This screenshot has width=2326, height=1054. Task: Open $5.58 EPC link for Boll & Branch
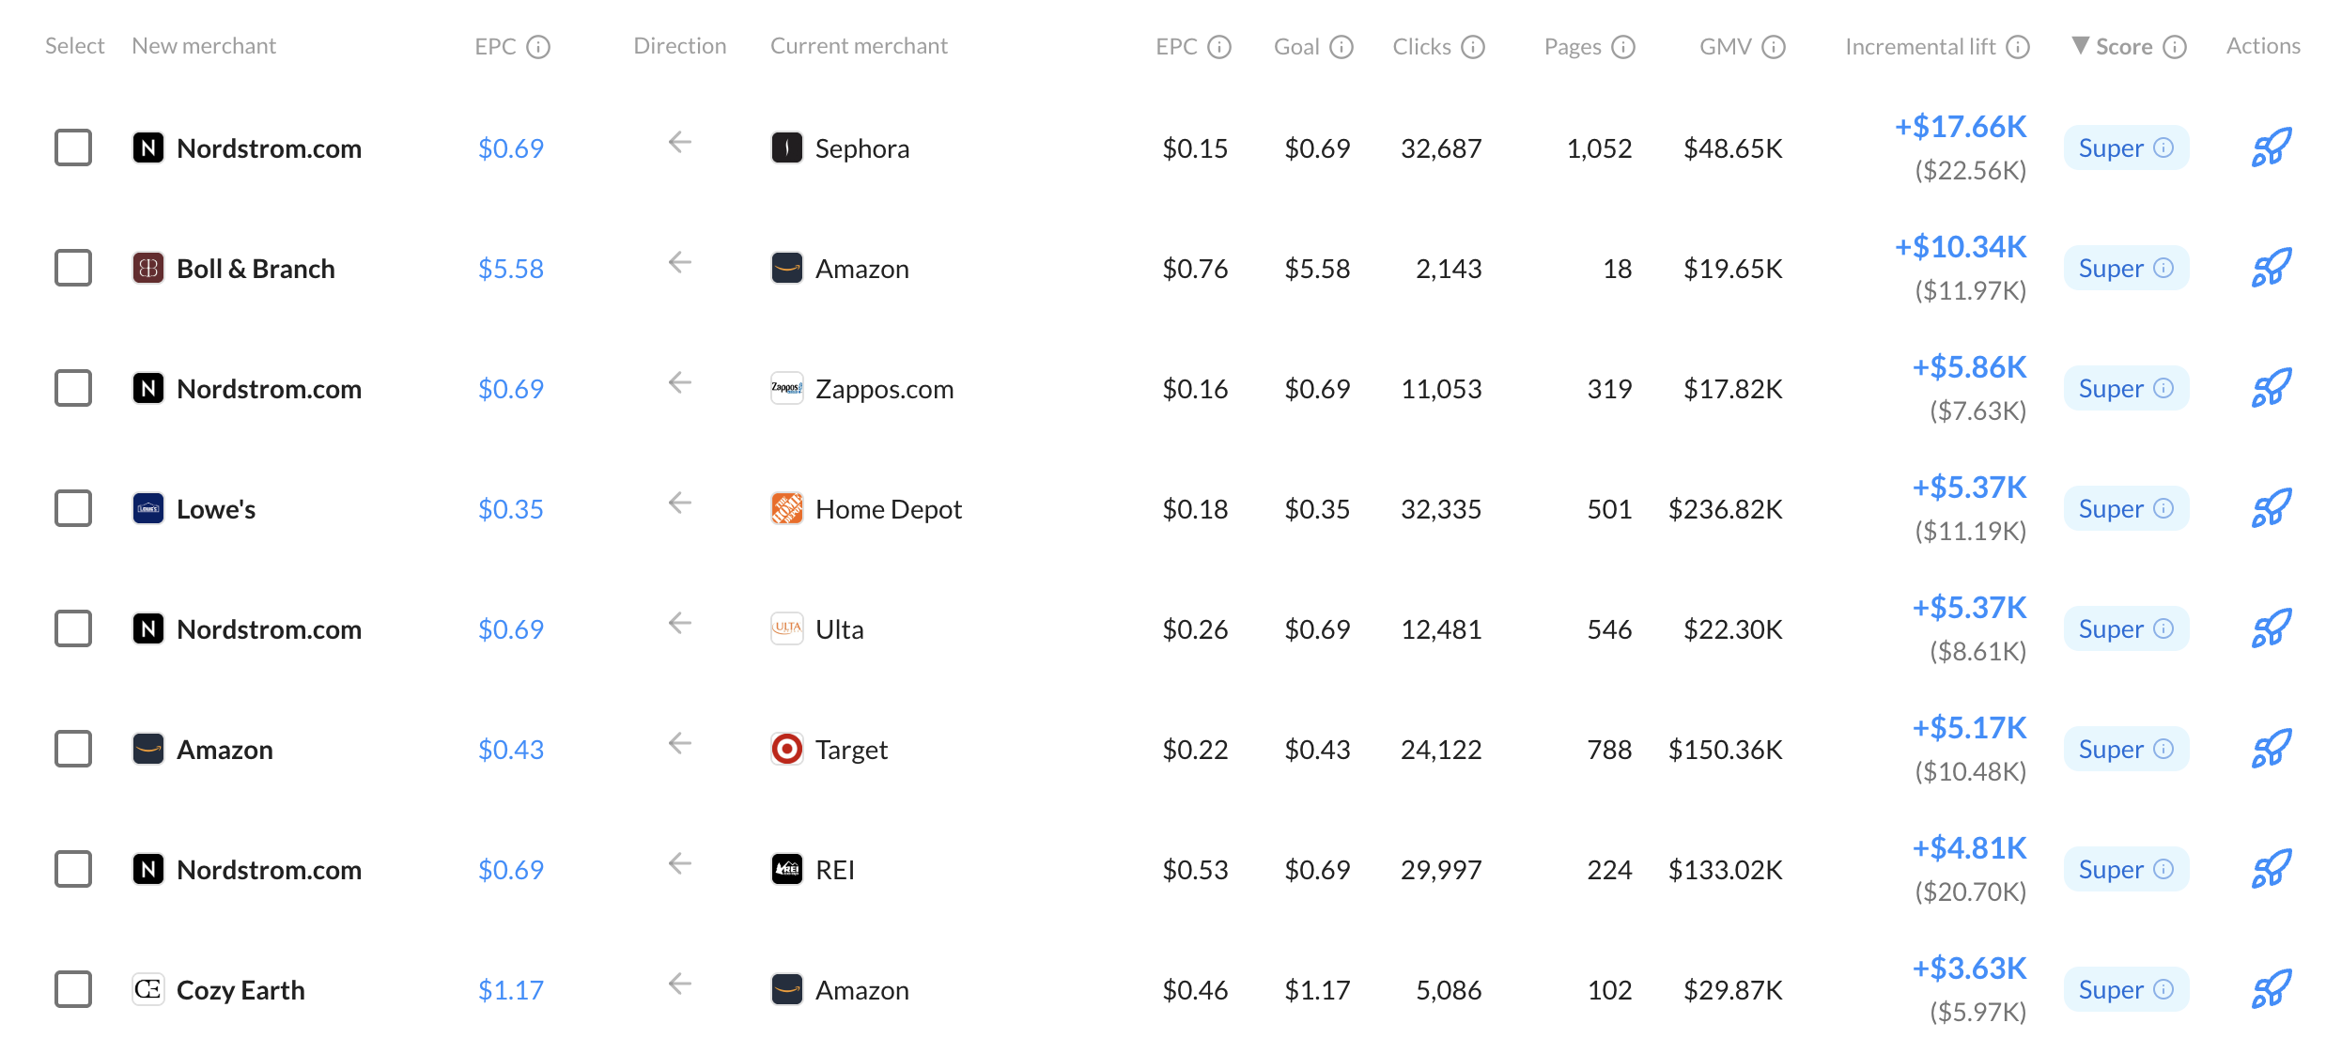[511, 269]
